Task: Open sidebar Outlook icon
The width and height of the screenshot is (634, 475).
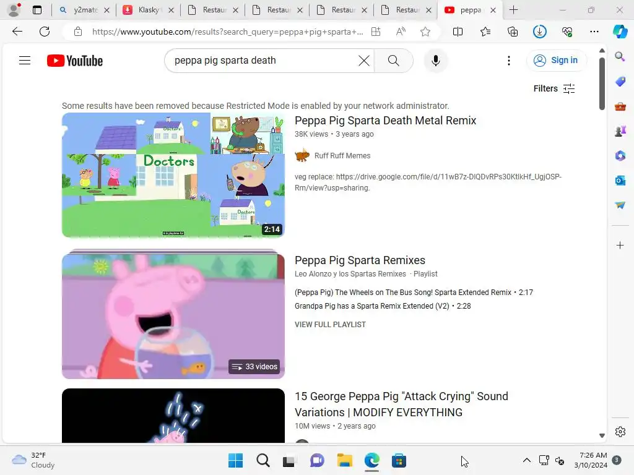Action: [x=620, y=181]
